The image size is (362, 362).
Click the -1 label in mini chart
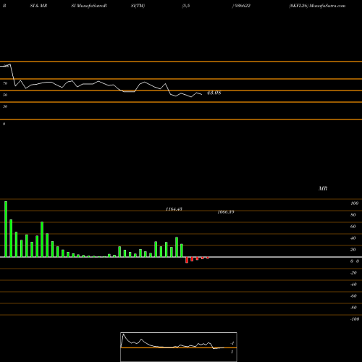(232, 343)
